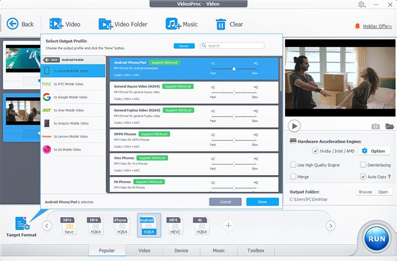This screenshot has width=397, height=261.
Task: Switch to the Device tab
Action: pos(181,251)
